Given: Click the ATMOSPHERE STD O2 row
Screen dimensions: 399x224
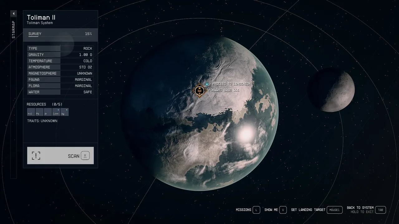Looking at the screenshot, I should tap(60, 67).
